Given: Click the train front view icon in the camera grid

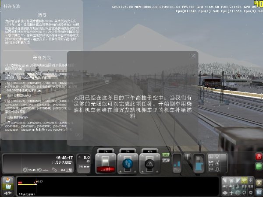Looking at the screenshot, I should click(x=231, y=180).
